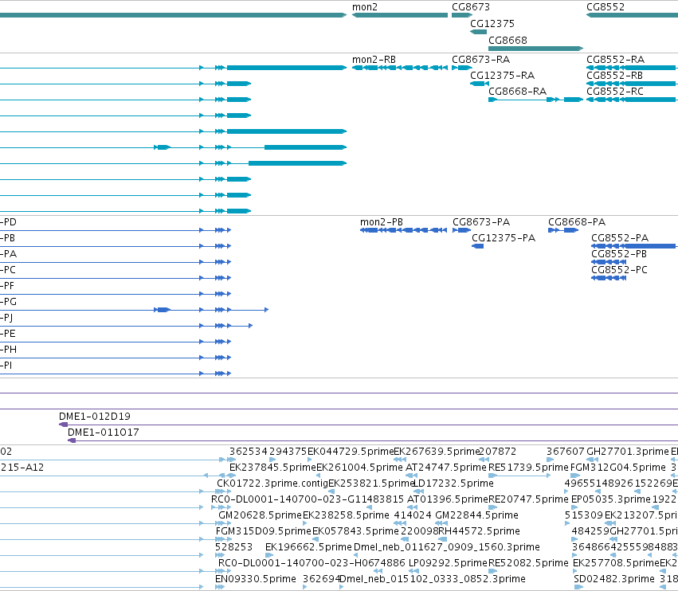678x591 pixels.
Task: Click the EK196662.5prime EST label
Action: pos(308,547)
